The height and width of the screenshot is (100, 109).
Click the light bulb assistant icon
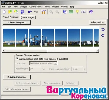point(77,12)
